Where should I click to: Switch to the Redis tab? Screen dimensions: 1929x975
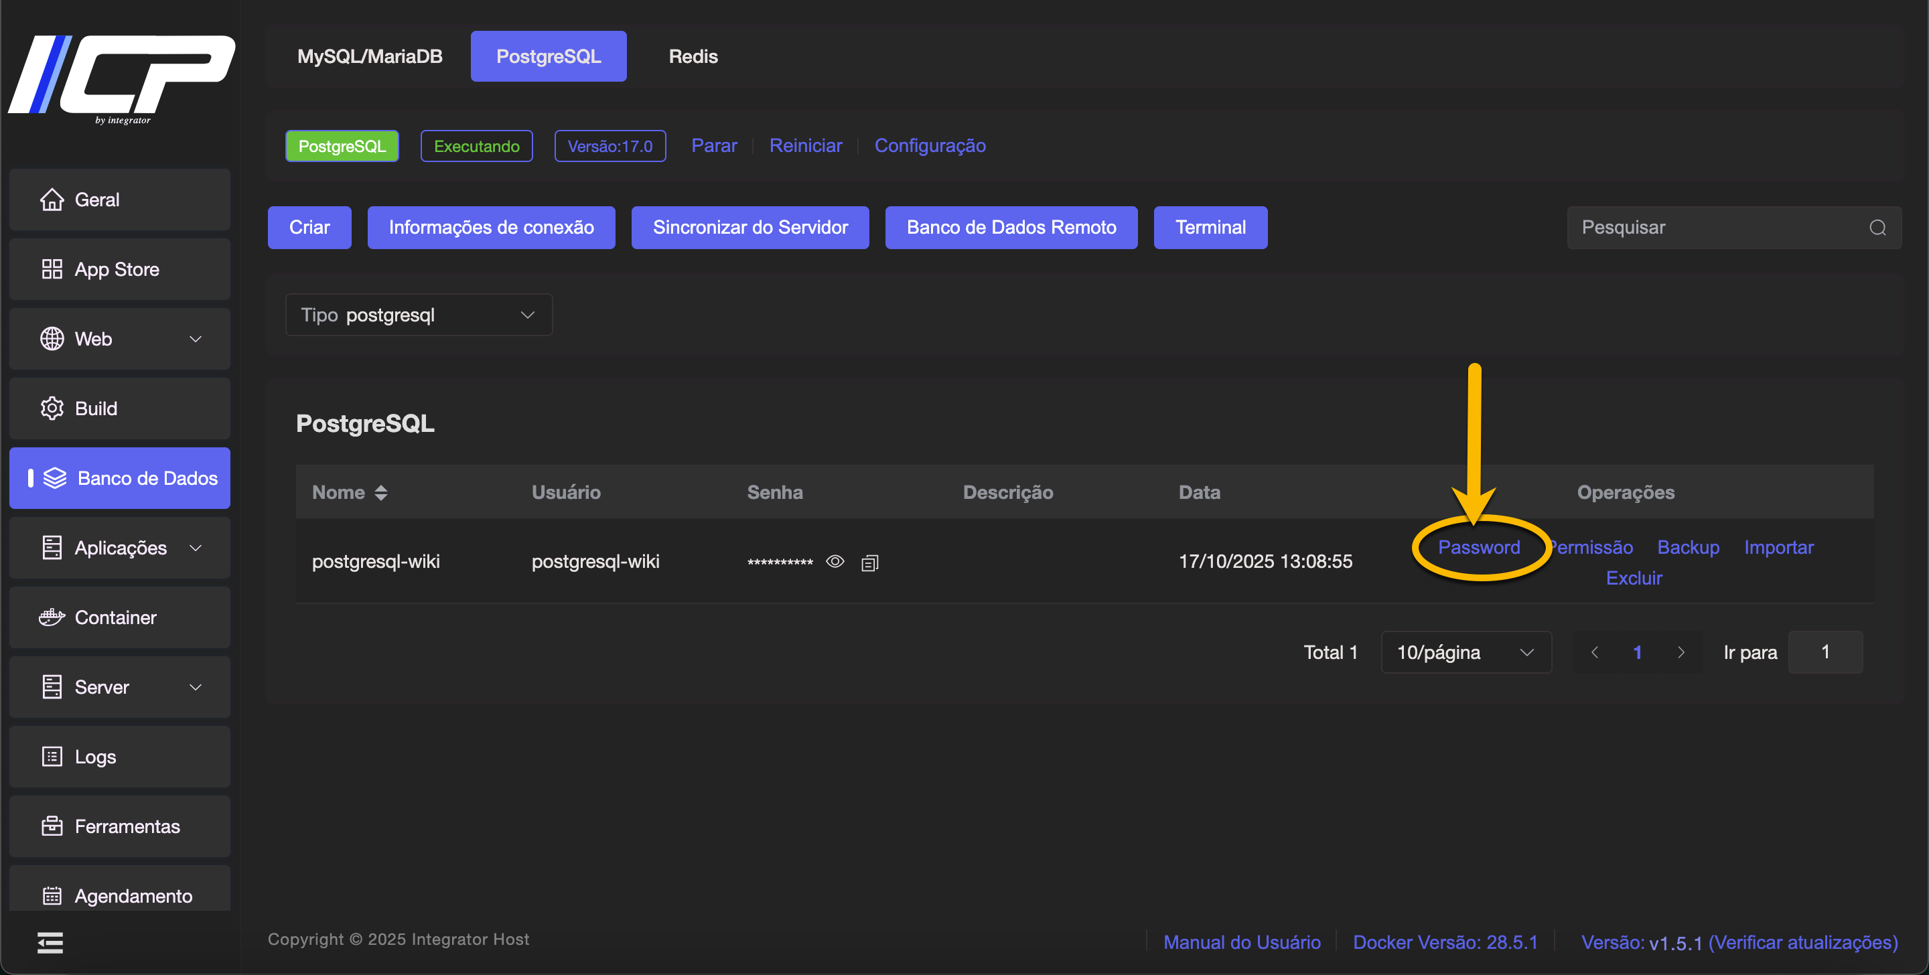tap(693, 56)
